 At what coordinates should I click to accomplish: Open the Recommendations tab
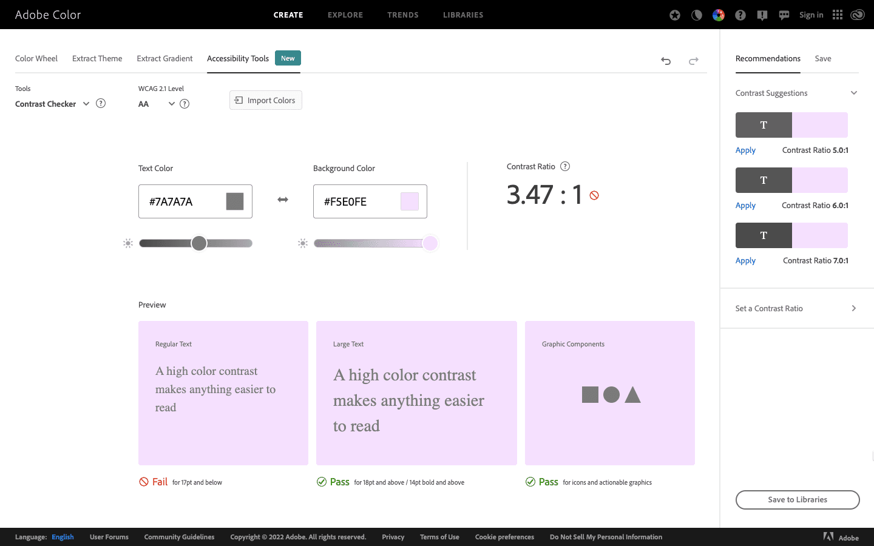(768, 58)
